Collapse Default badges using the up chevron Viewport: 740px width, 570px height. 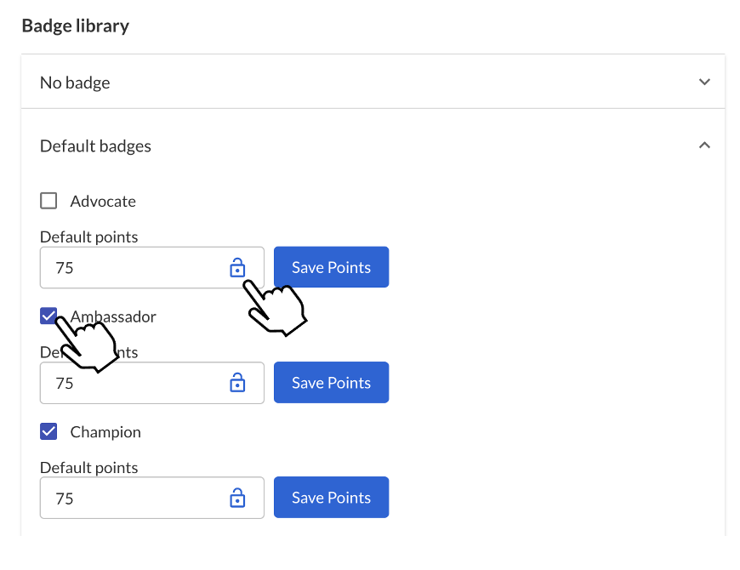pyautogui.click(x=704, y=145)
